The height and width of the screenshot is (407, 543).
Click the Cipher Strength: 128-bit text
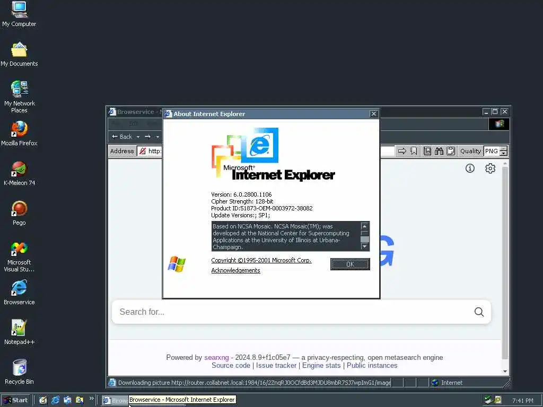242,201
